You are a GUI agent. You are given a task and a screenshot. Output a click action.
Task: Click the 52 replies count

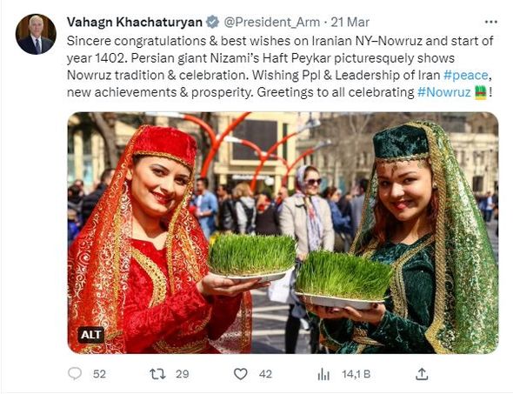[99, 374]
